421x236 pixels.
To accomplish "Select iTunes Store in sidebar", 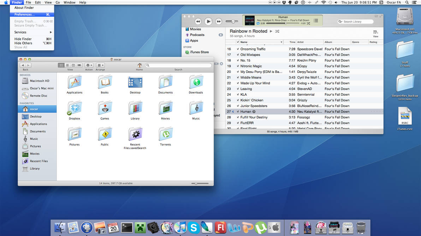I will coord(199,52).
